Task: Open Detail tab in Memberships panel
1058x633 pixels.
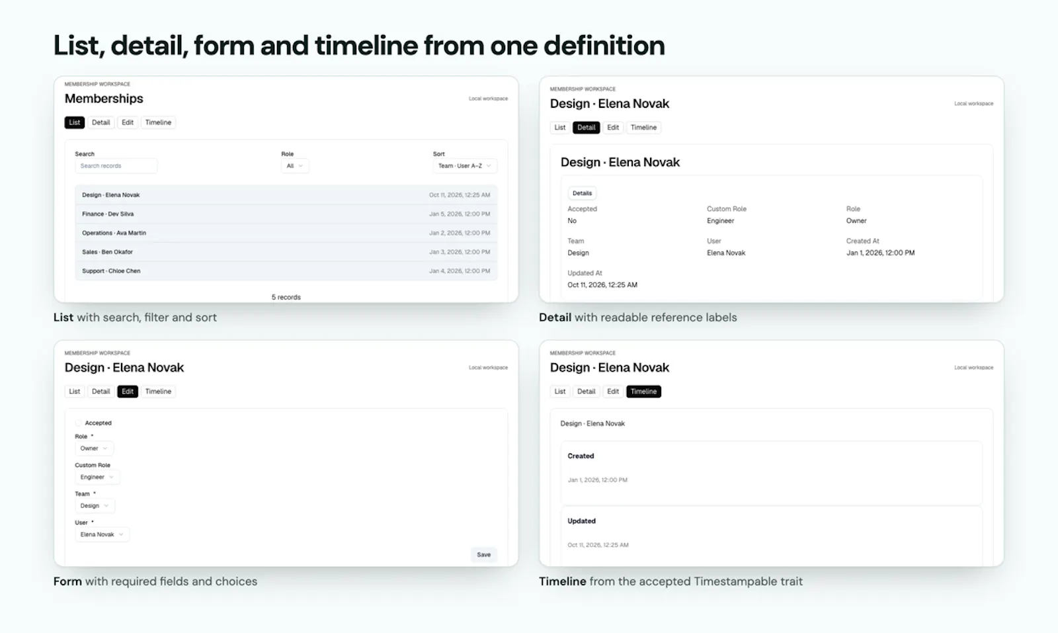Action: [x=101, y=122]
